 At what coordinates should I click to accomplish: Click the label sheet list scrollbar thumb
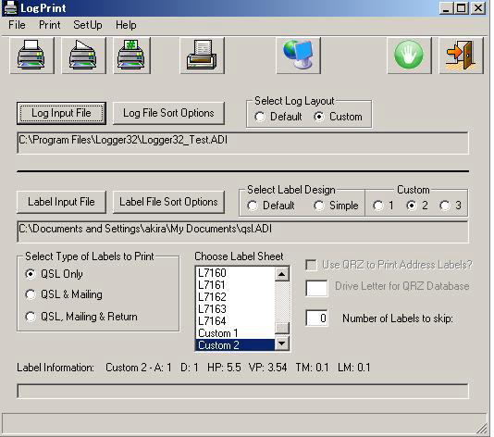point(282,329)
